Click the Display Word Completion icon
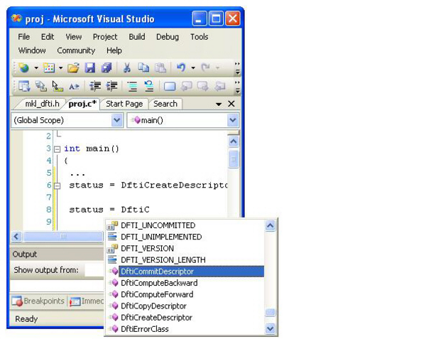This screenshot has width=426, height=339. click(74, 87)
